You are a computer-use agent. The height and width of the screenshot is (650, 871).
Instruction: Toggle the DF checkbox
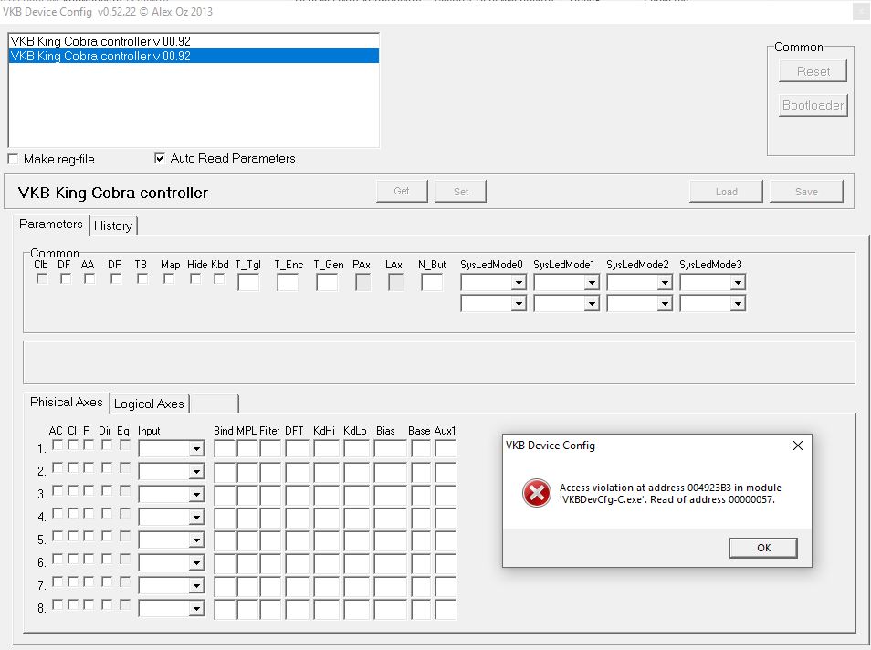[66, 278]
